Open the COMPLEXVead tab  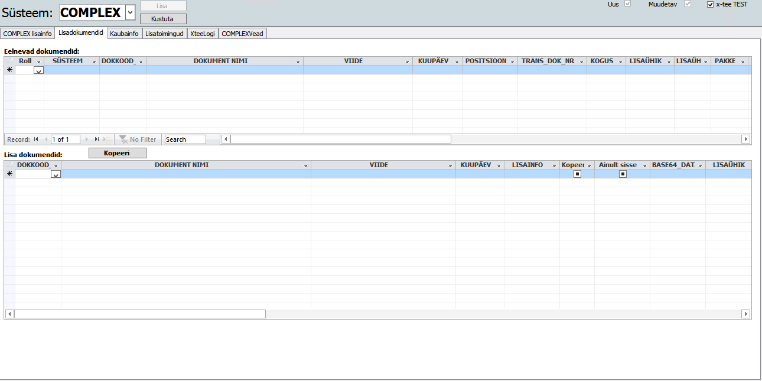point(242,34)
